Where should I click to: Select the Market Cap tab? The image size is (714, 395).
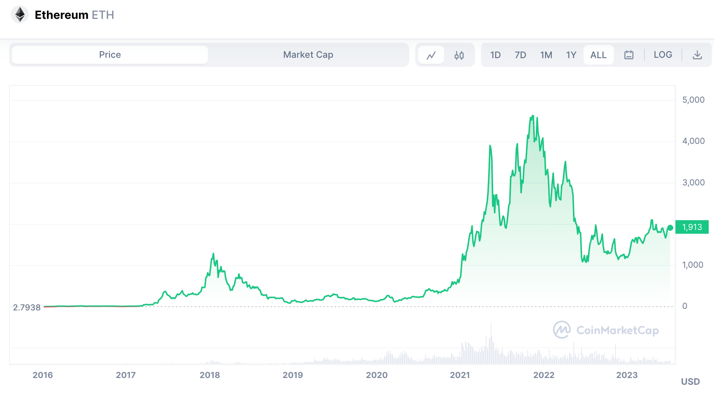308,55
